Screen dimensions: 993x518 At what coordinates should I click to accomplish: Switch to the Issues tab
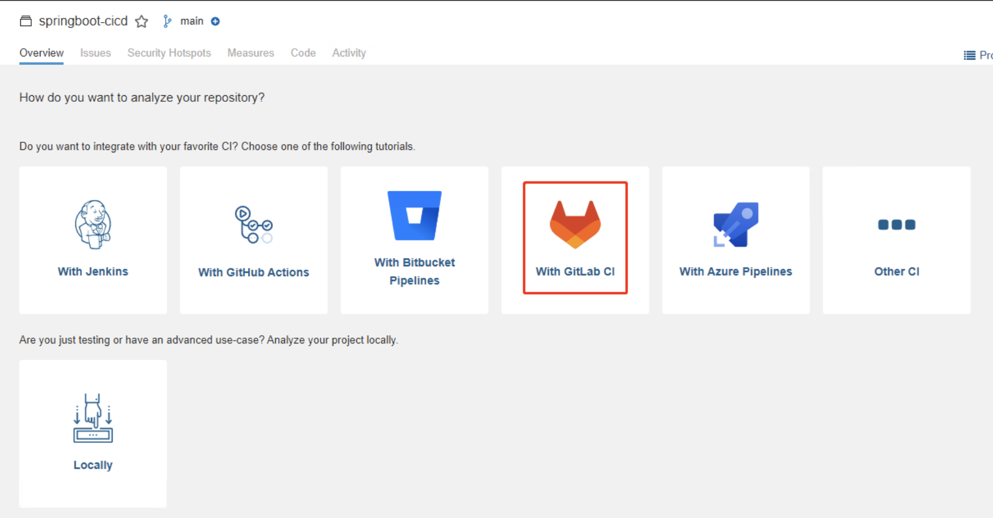coord(95,53)
